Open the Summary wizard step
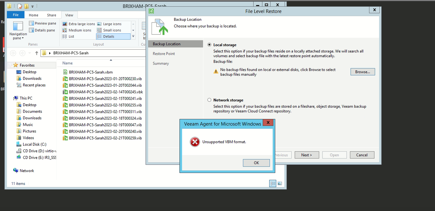435x211 pixels. [161, 64]
